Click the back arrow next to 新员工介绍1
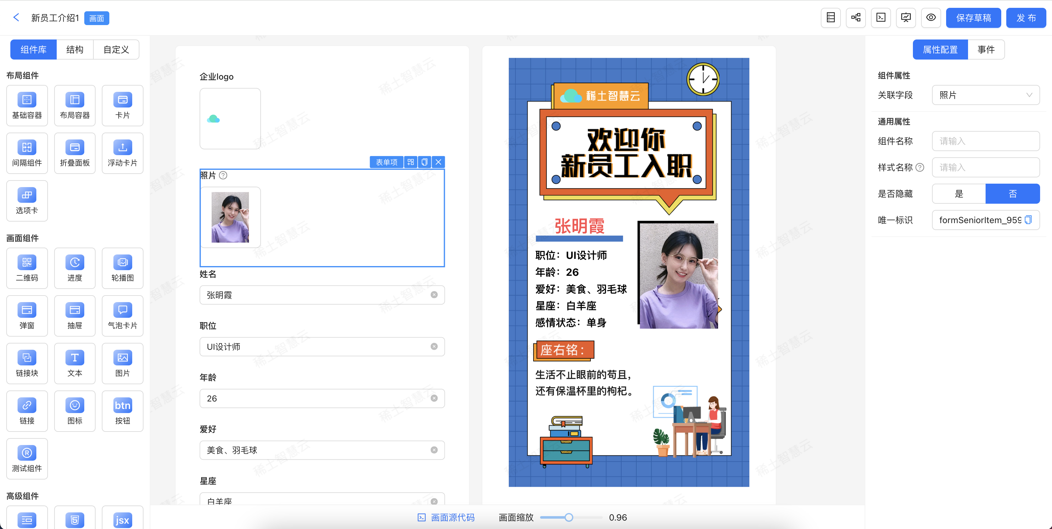Viewport: 1052px width, 529px height. pos(16,18)
